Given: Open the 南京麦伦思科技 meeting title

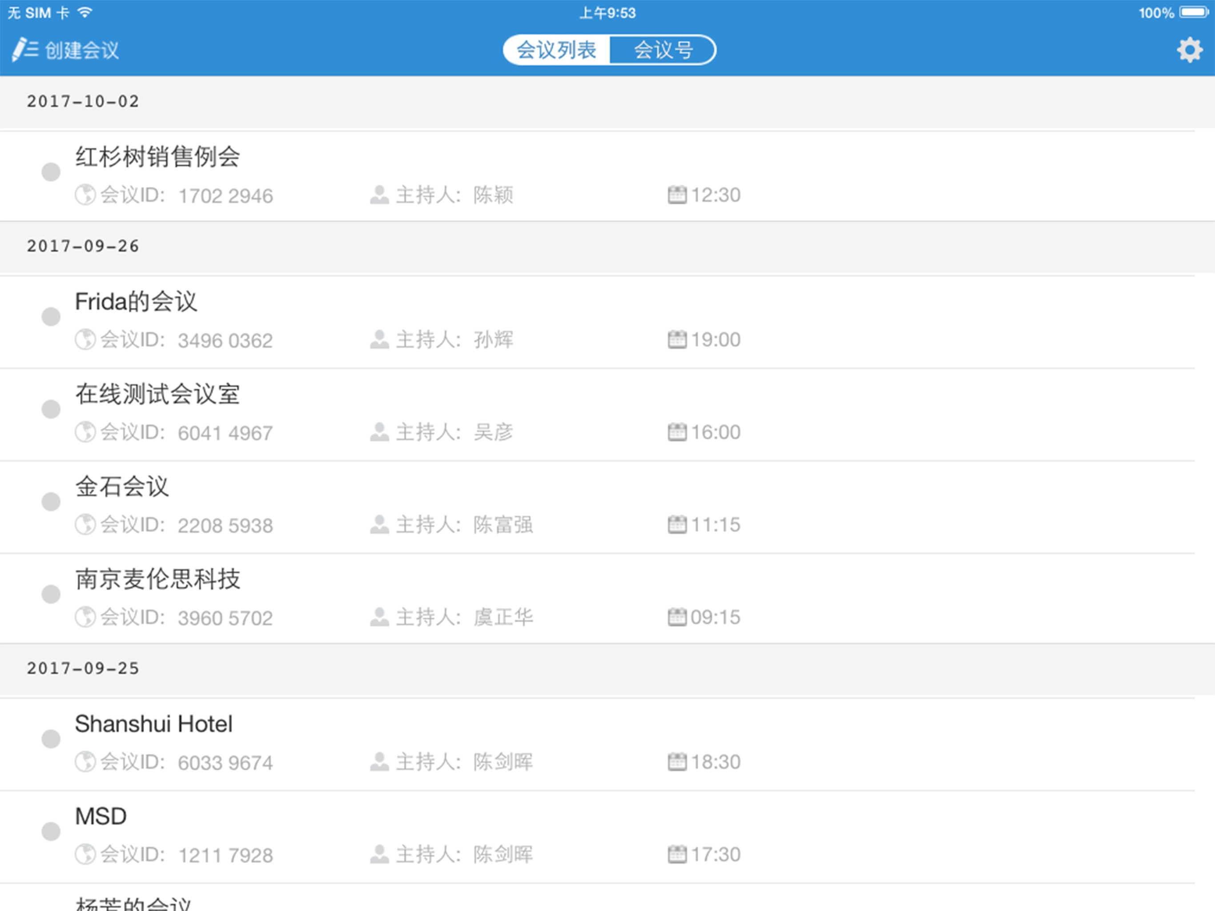Looking at the screenshot, I should click(157, 579).
